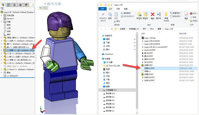The width and height of the screenshot is (199, 115).
Task: Click the Sensors folder icon
Action: pyautogui.click(x=5, y=18)
